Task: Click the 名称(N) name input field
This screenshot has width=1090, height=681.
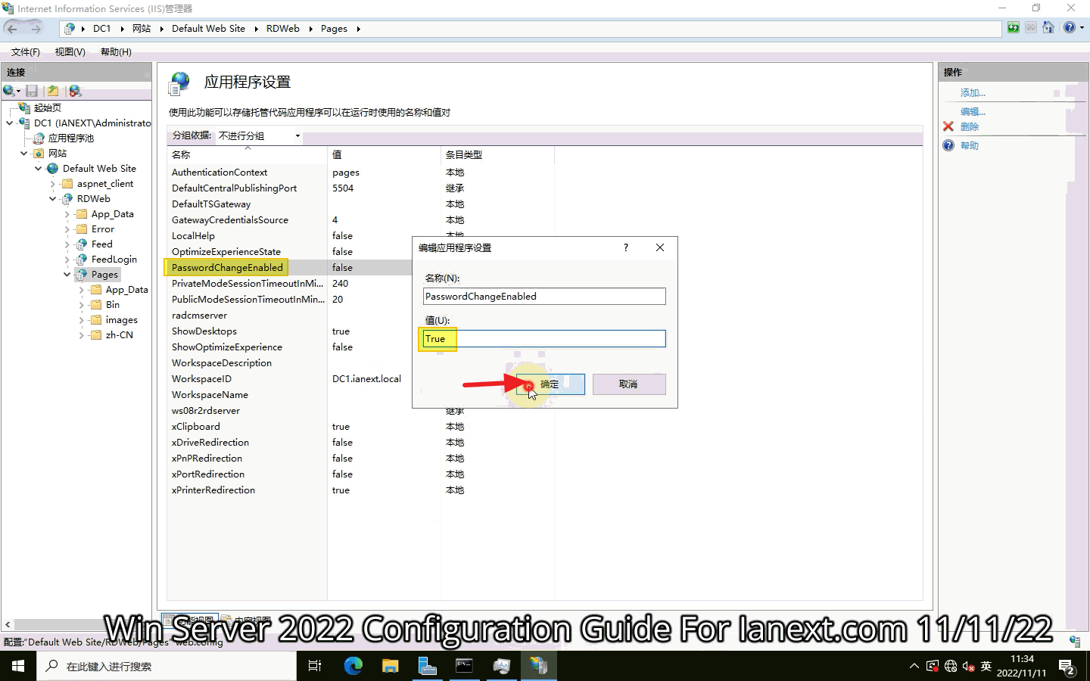Action: [544, 296]
